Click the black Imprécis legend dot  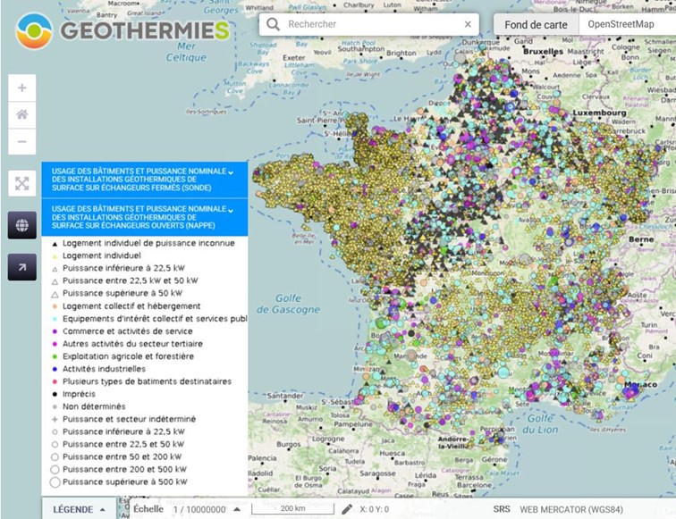pos(55,394)
